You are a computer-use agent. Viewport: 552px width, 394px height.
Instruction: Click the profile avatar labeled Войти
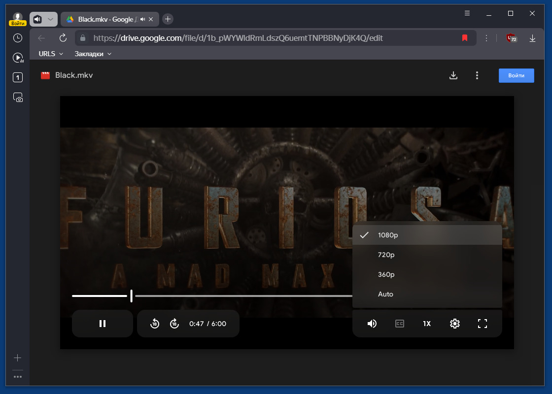point(18,19)
